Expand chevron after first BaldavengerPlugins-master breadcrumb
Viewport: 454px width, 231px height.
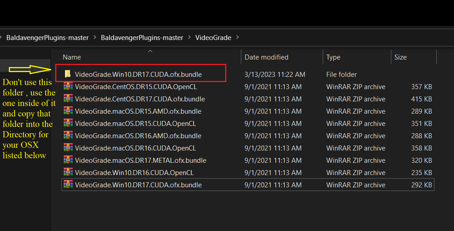pyautogui.click(x=95, y=37)
